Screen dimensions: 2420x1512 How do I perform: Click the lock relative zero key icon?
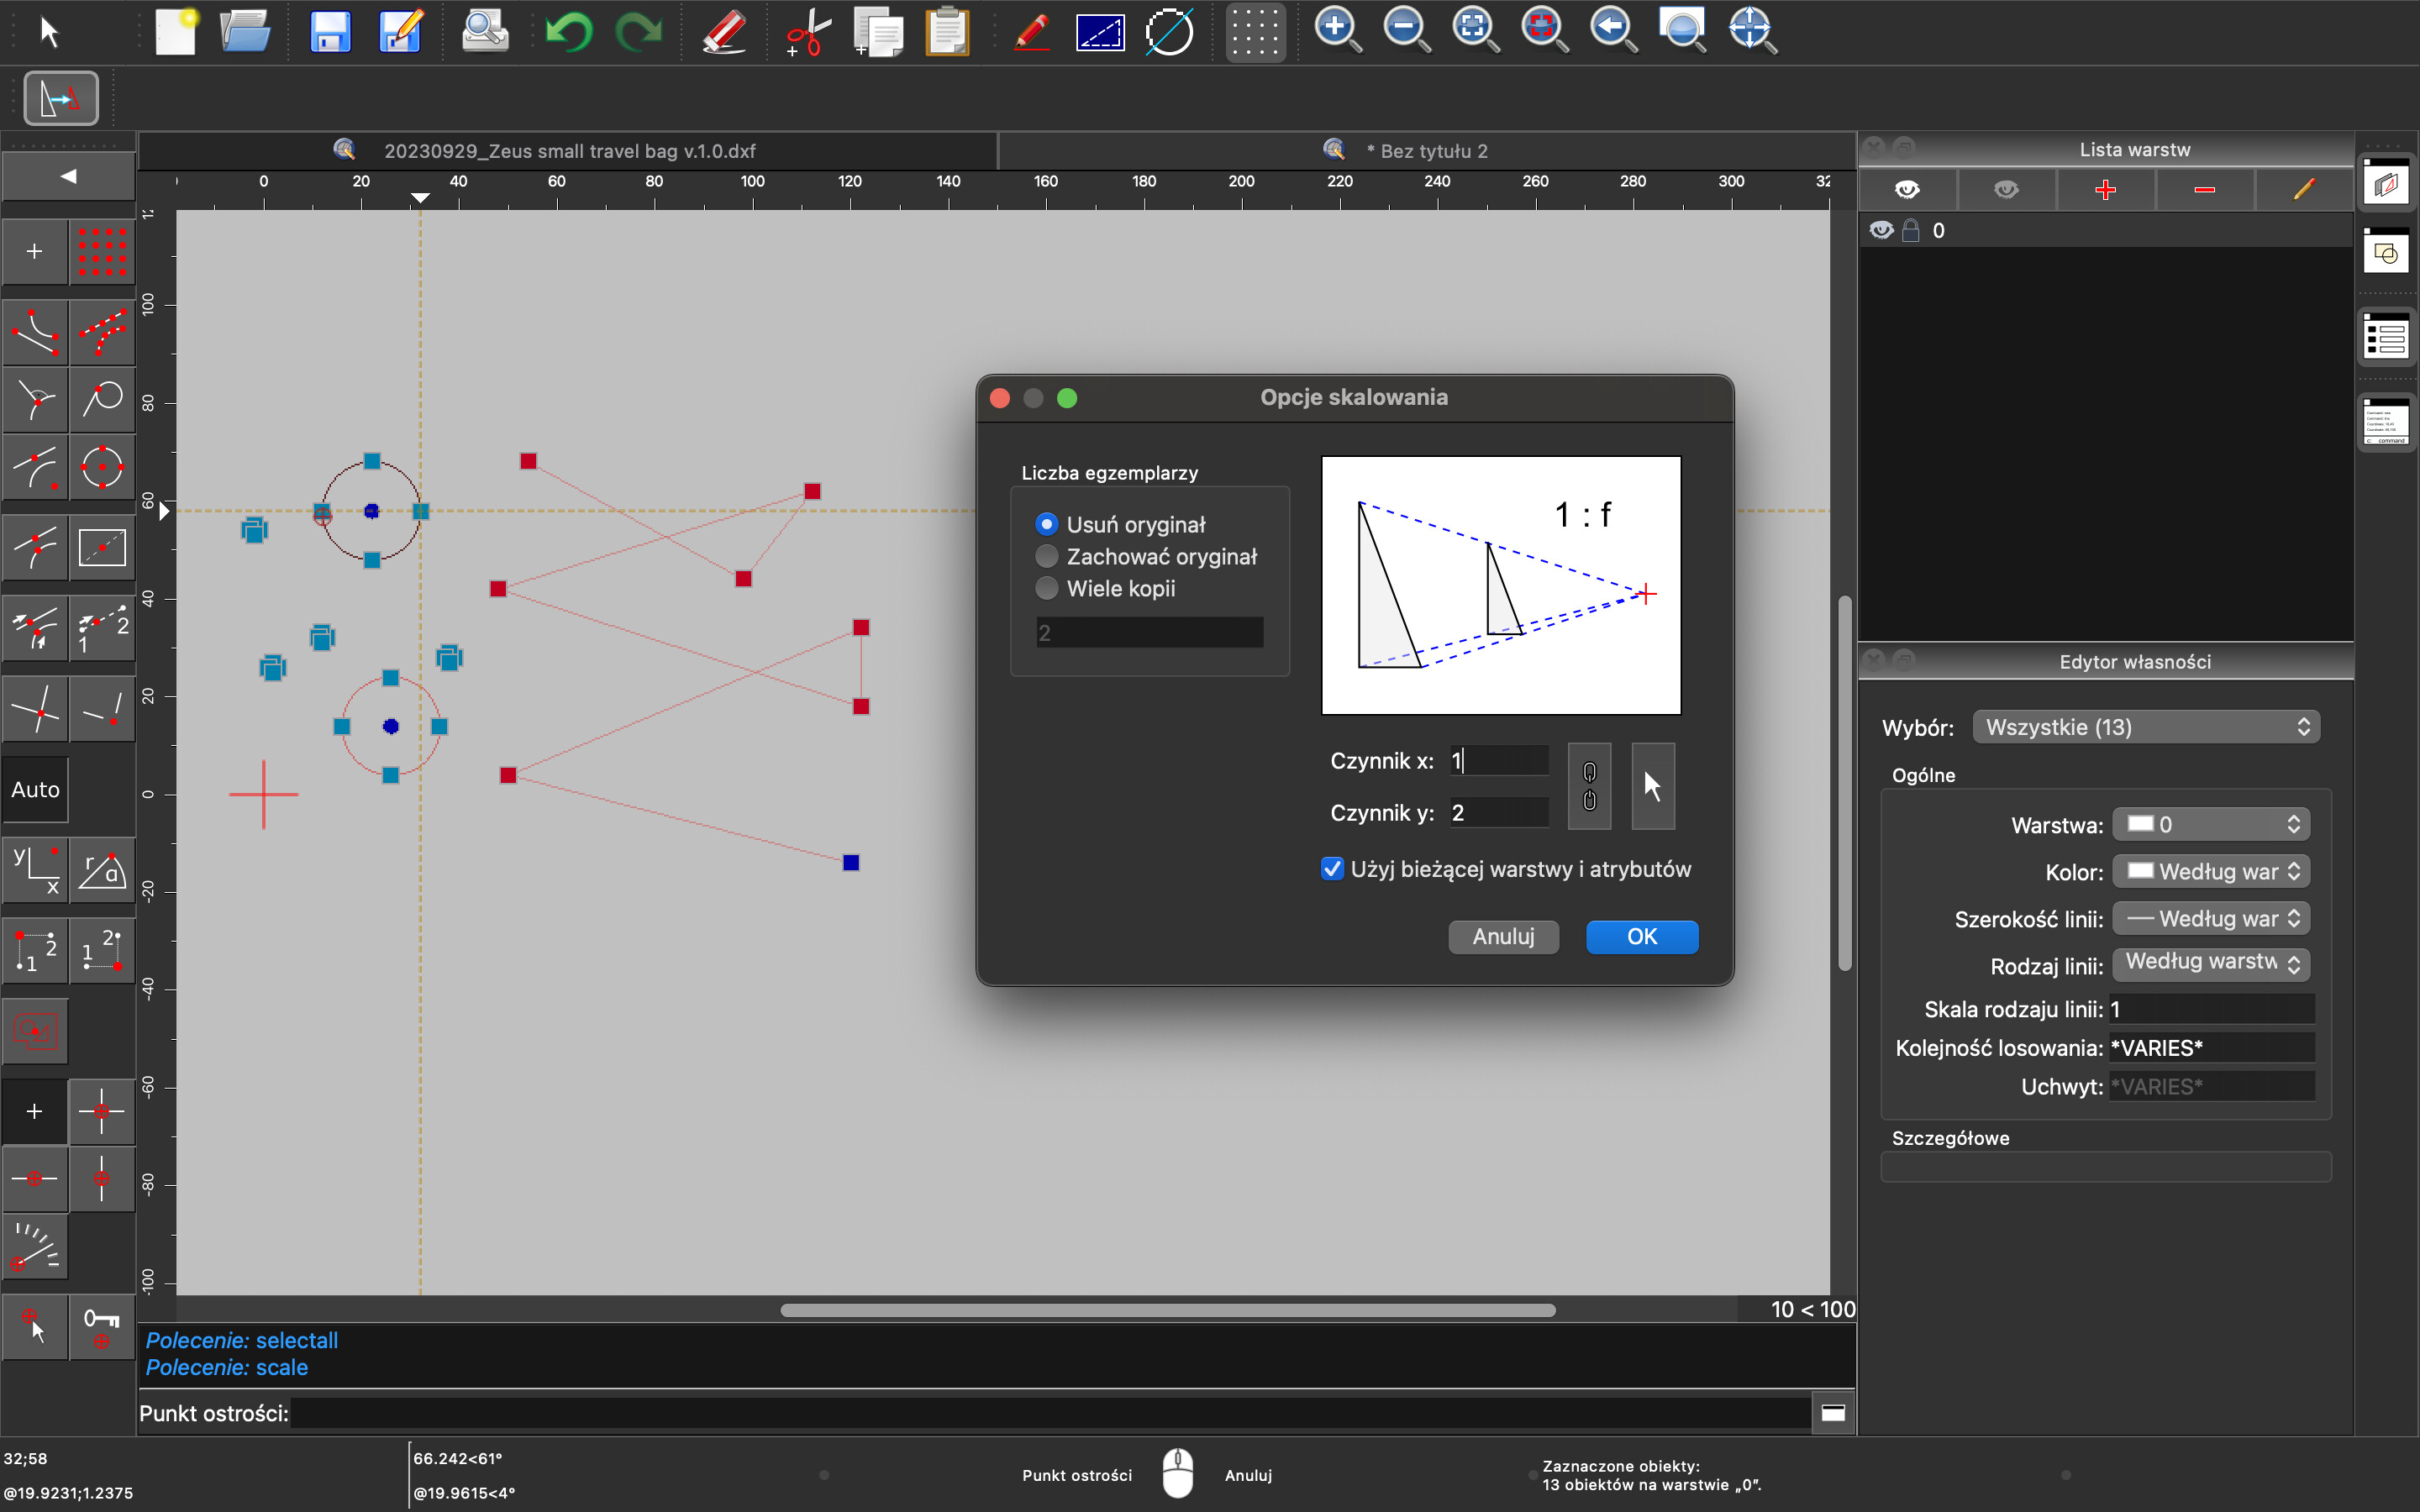coord(102,1327)
